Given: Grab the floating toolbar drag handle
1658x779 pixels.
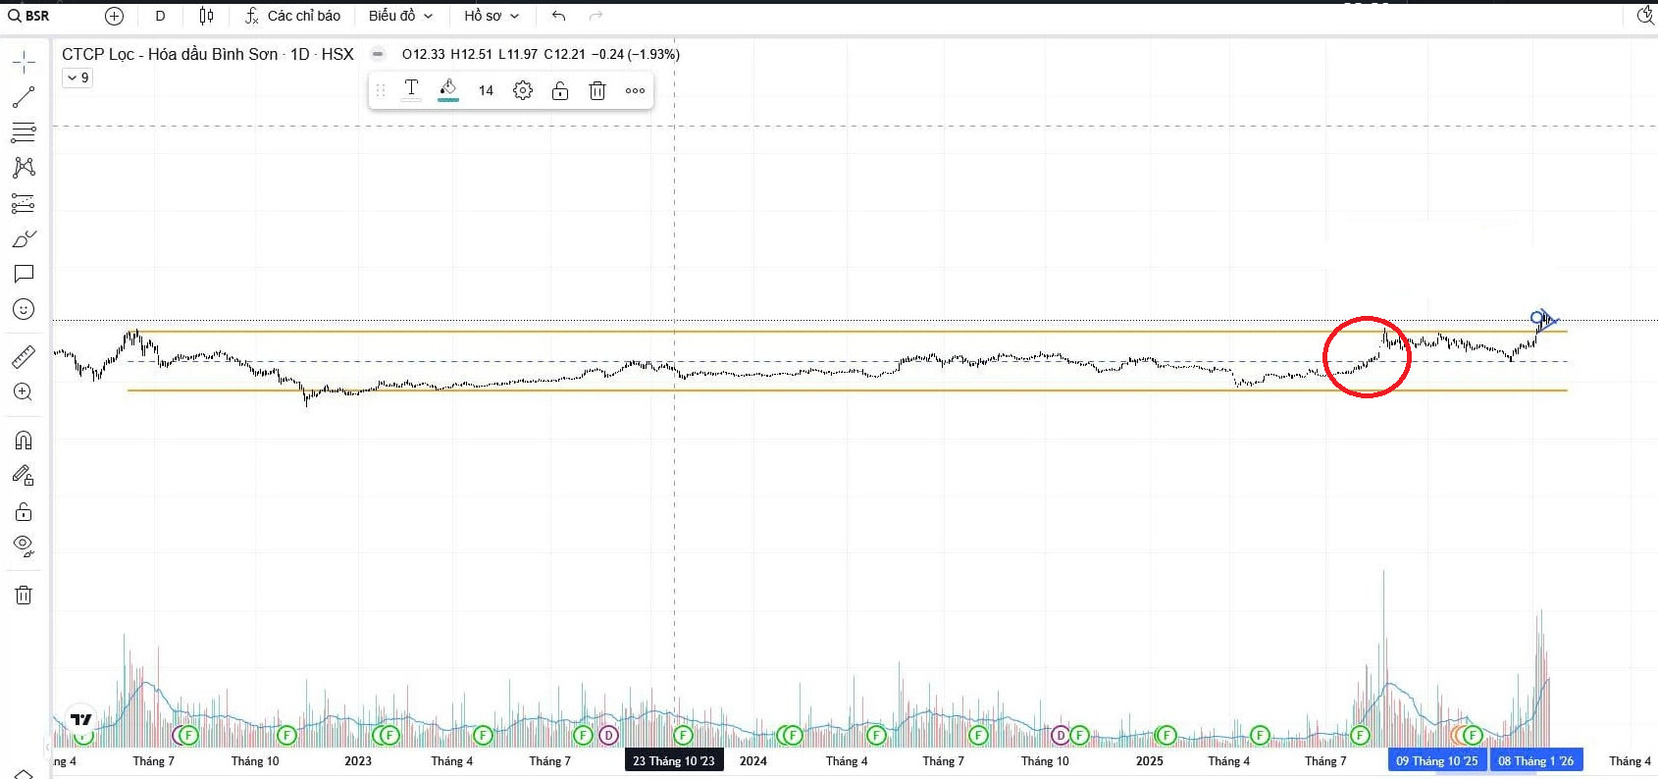Looking at the screenshot, I should tap(381, 90).
